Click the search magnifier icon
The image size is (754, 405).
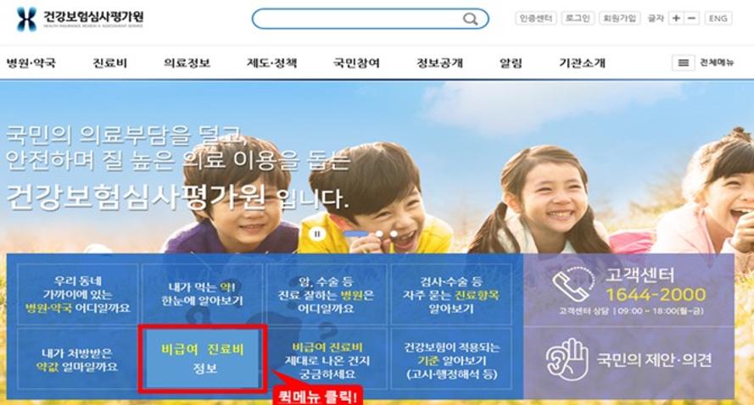(470, 19)
